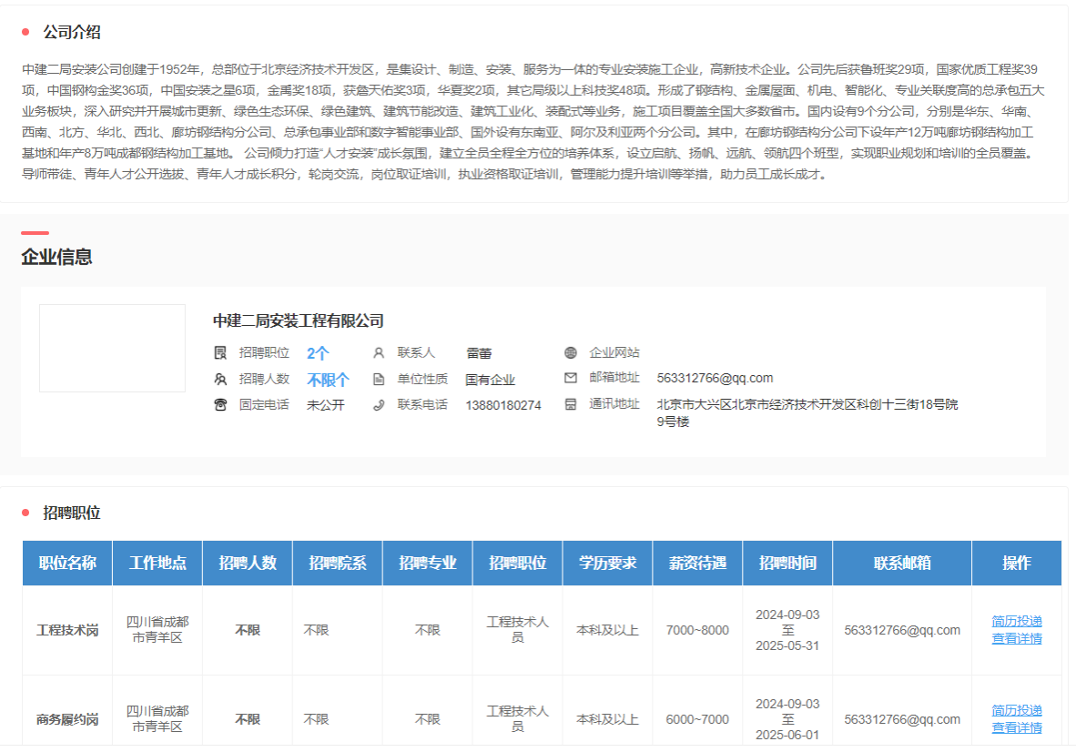1076x752 pixels.
Task: Select the 工程技术岗 job title cell
Action: click(x=67, y=631)
